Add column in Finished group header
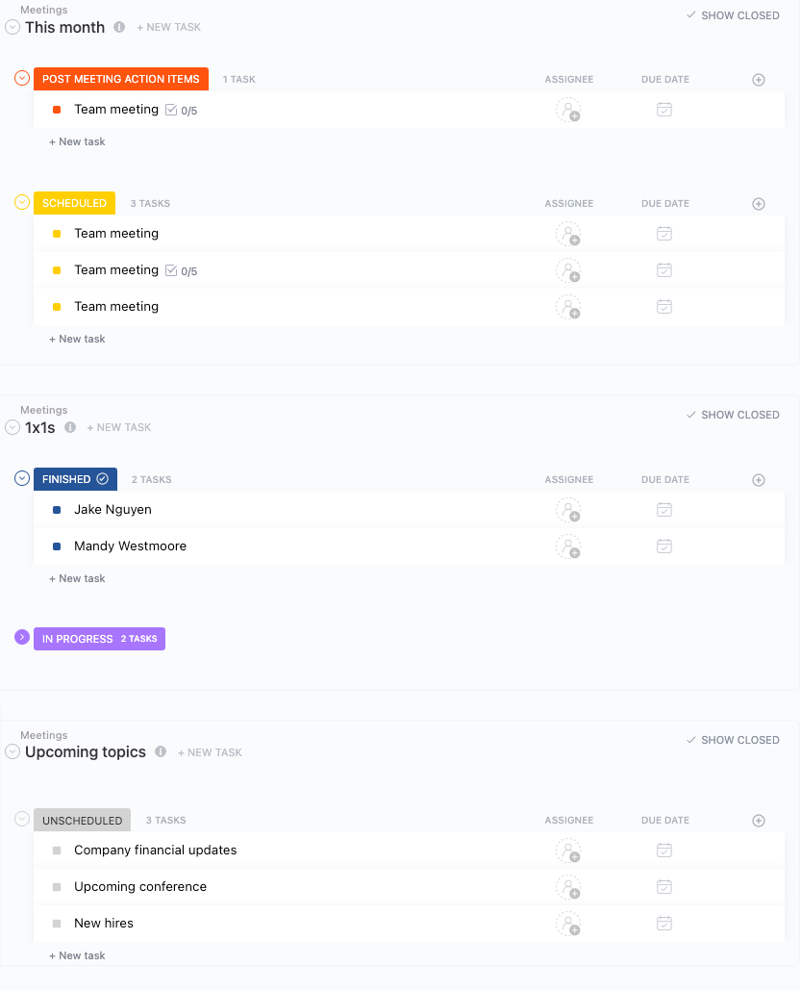800x991 pixels. tap(758, 480)
